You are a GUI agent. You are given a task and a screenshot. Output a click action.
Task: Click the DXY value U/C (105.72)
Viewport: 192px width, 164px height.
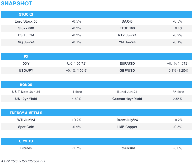[x=77, y=64]
